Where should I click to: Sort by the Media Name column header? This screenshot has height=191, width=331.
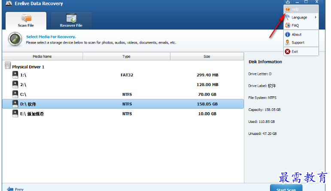tap(43, 57)
